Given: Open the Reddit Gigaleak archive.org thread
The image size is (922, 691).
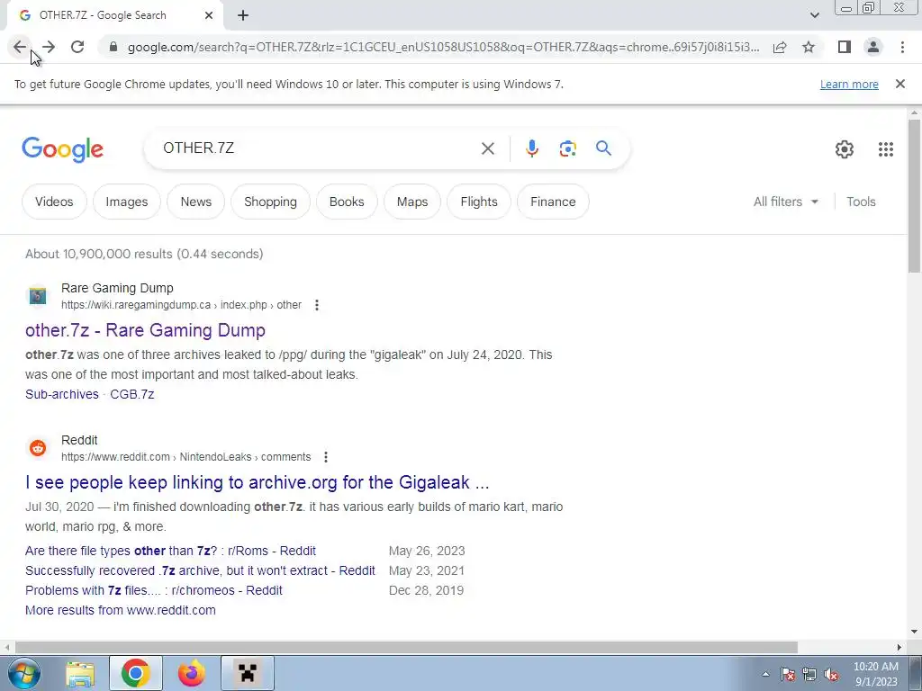Looking at the screenshot, I should click(257, 482).
